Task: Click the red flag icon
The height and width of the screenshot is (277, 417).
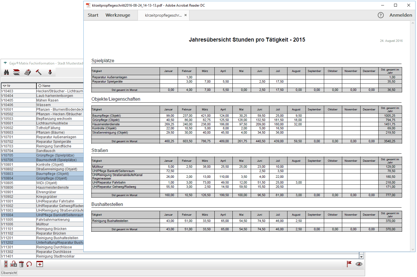Action: pyautogui.click(x=349, y=264)
